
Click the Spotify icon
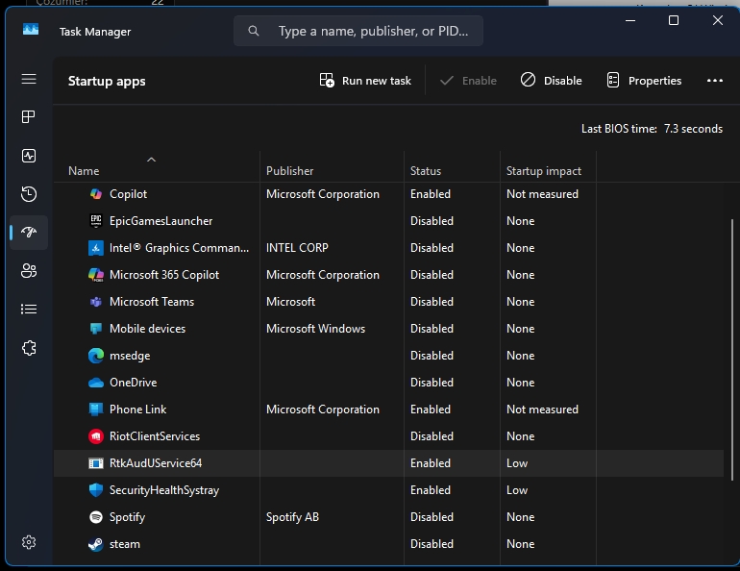pyautogui.click(x=96, y=517)
